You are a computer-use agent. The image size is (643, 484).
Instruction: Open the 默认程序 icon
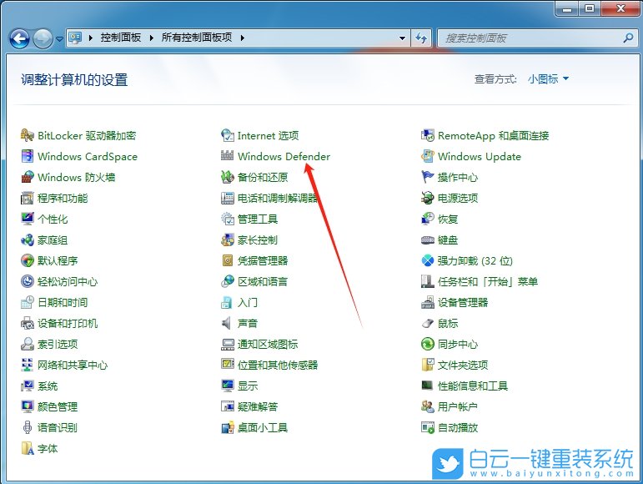coord(27,260)
